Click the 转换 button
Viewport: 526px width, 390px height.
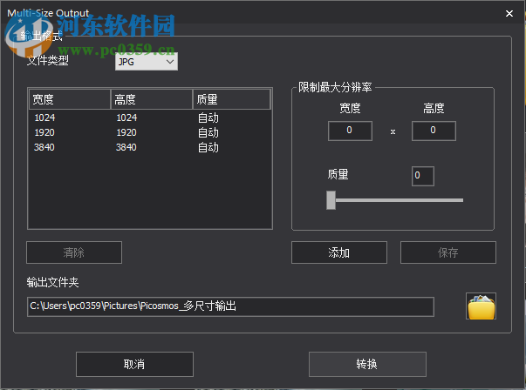tap(367, 364)
